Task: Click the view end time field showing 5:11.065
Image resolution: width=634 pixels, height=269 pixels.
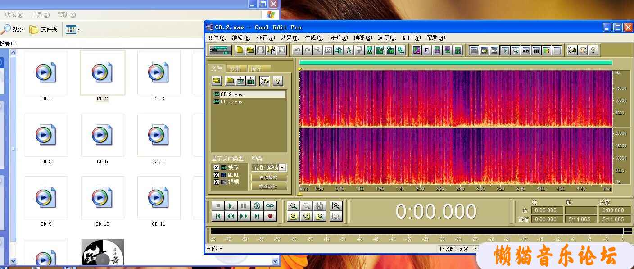Action: 580,219
